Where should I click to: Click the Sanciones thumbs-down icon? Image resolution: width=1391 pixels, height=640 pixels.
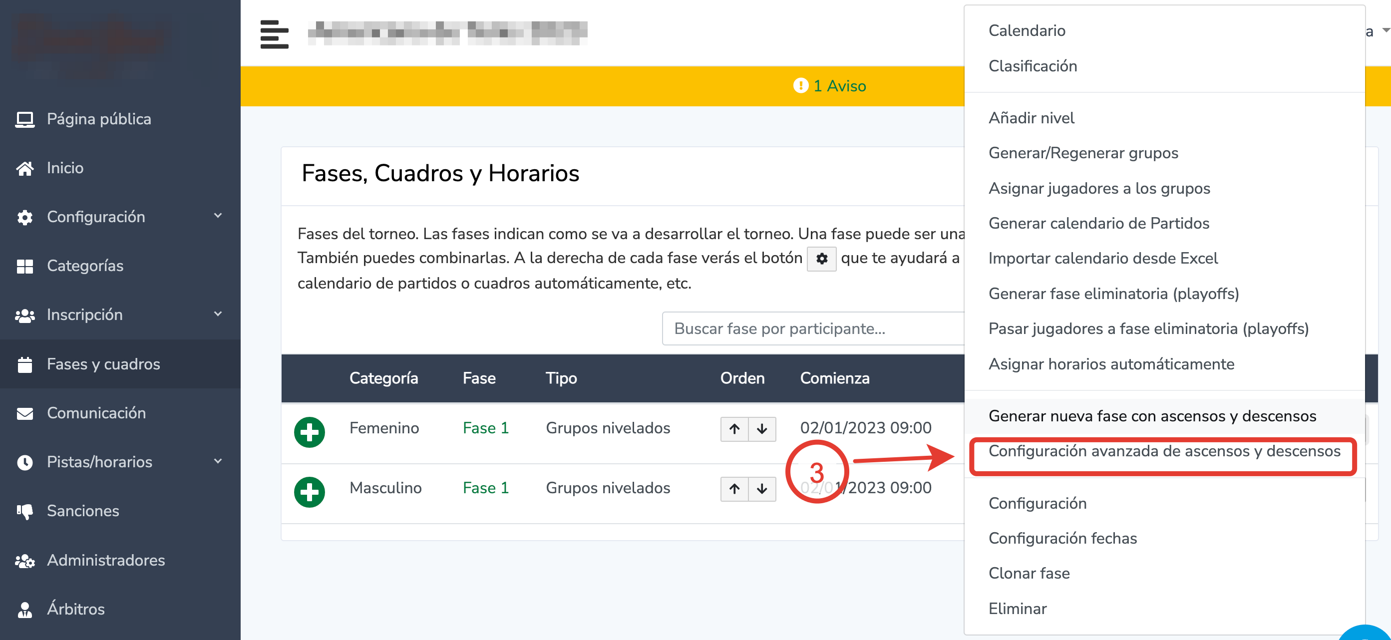pyautogui.click(x=25, y=512)
